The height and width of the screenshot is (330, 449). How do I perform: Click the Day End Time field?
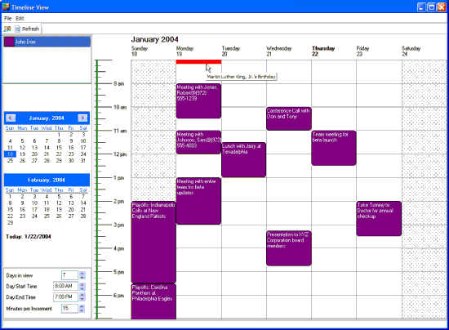(x=65, y=297)
